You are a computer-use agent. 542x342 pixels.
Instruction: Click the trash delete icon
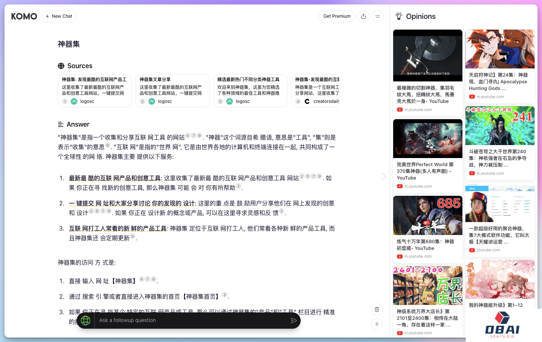tap(377, 309)
